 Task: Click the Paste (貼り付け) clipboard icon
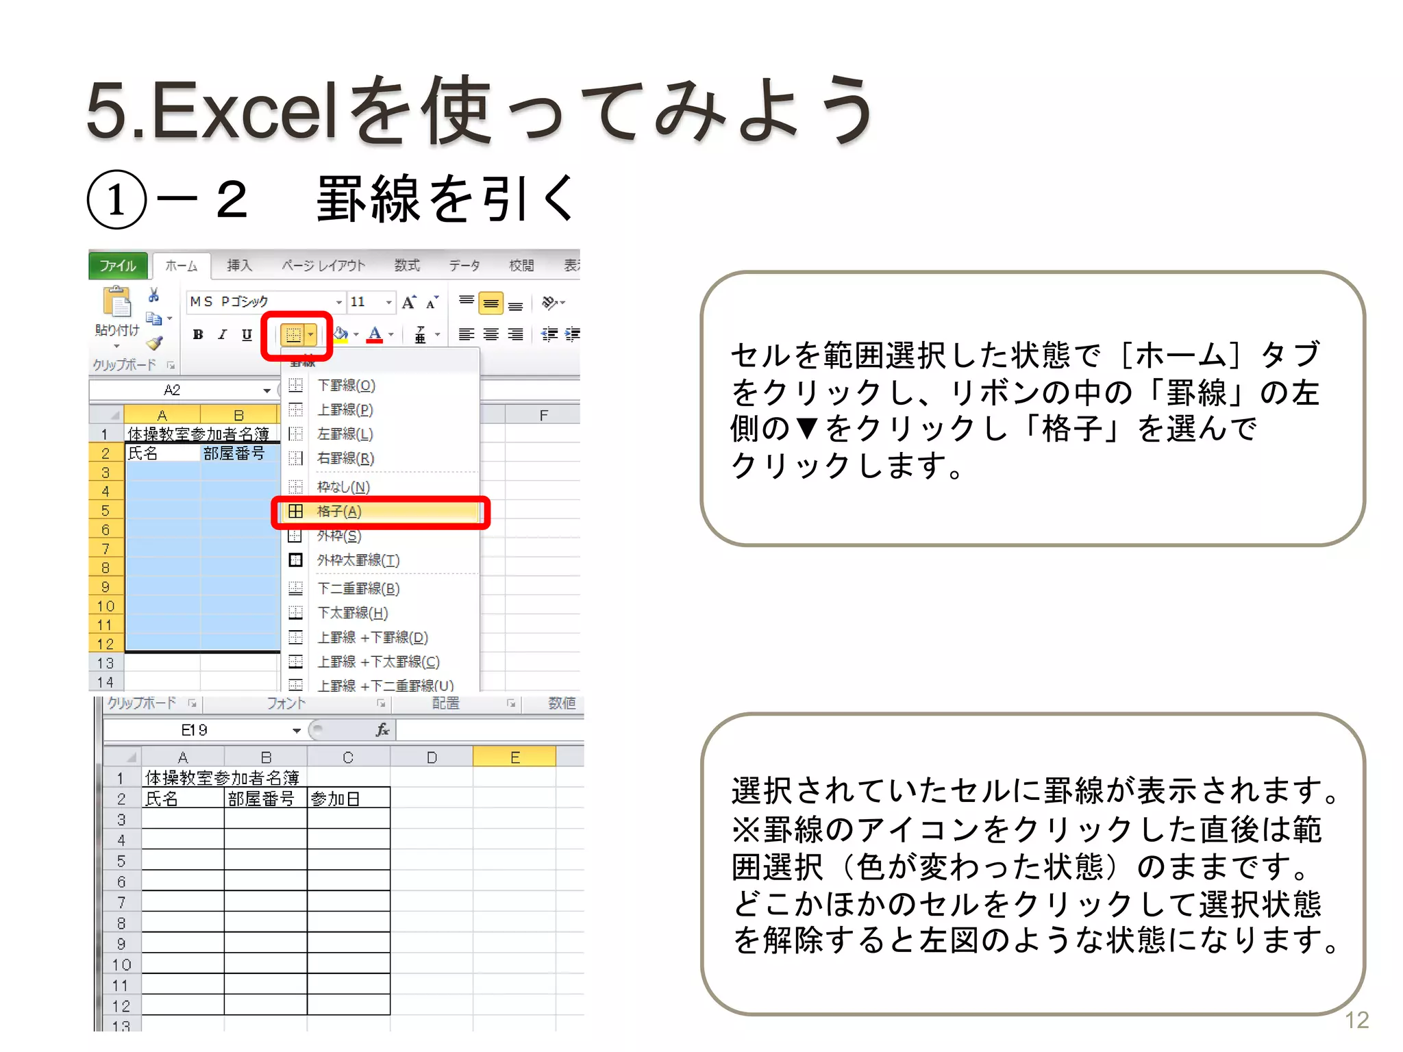116,302
